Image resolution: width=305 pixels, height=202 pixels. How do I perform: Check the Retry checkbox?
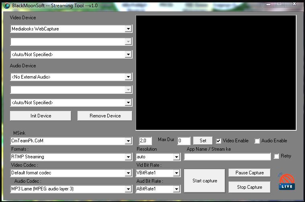[276, 156]
